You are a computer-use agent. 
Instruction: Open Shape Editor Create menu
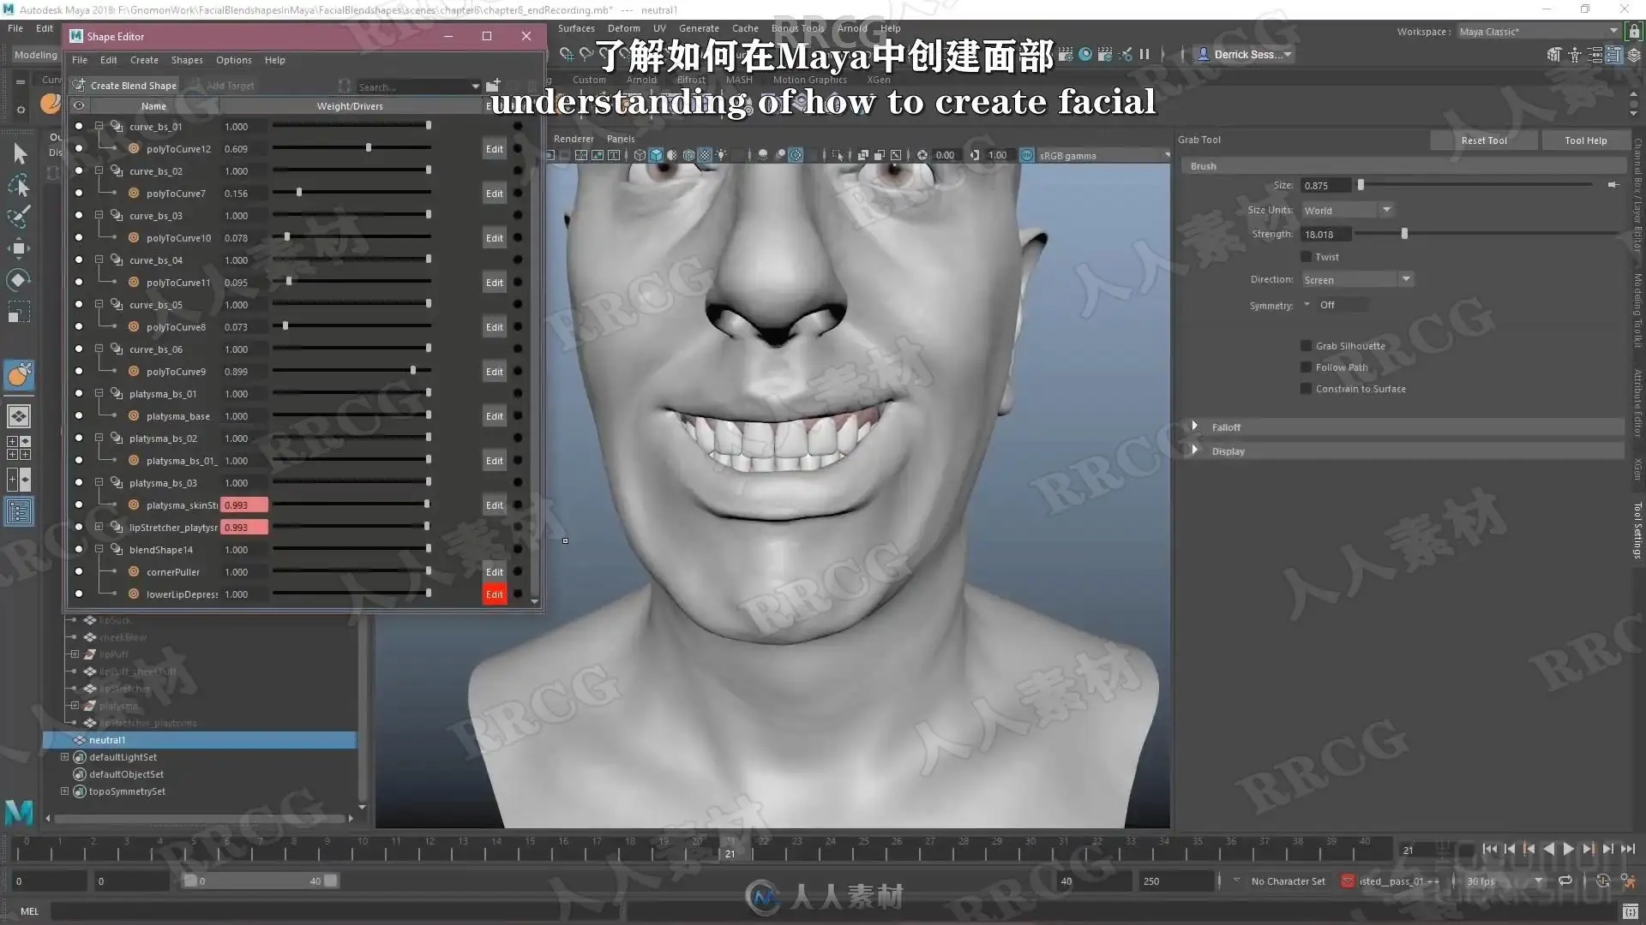pyautogui.click(x=144, y=60)
